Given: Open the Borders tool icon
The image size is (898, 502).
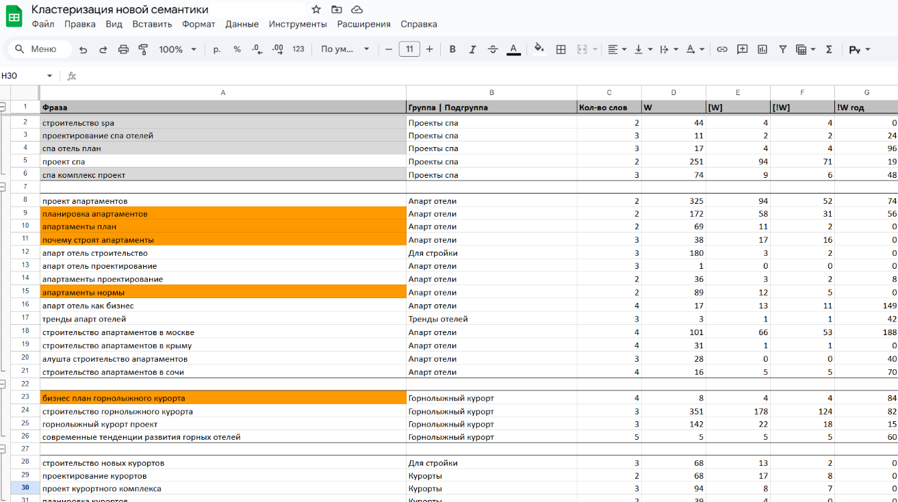Looking at the screenshot, I should (561, 49).
